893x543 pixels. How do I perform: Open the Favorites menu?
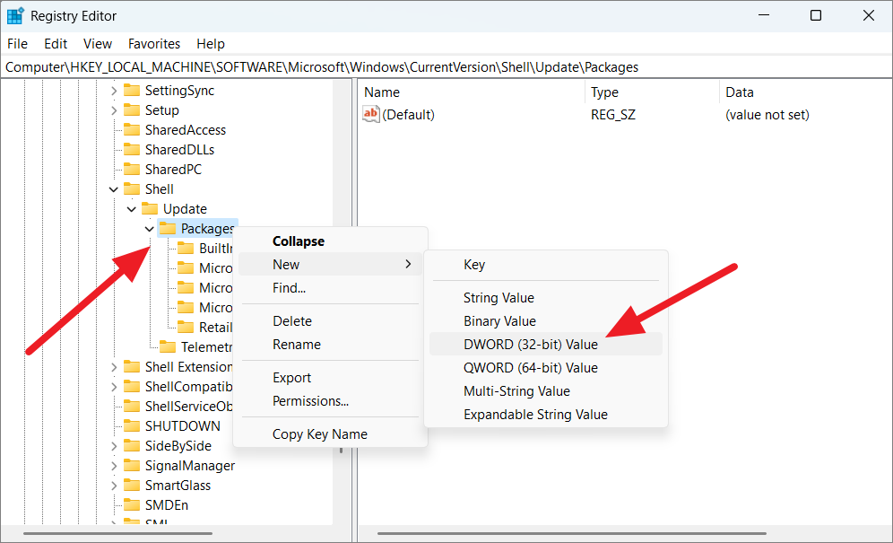154,44
